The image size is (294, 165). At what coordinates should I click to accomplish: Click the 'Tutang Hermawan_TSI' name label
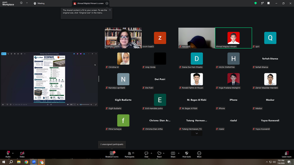[x=190, y=129]
